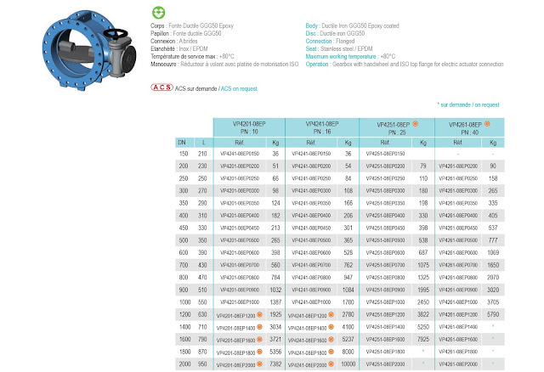The width and height of the screenshot is (544, 372).
Task: Click the blue butterfly valve product image
Action: point(89,51)
